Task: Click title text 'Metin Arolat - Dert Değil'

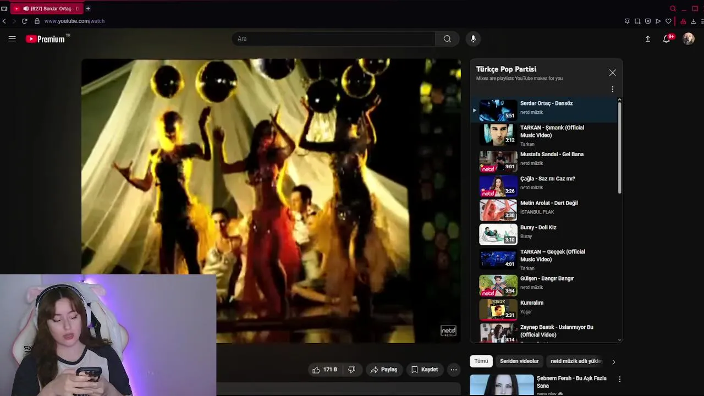Action: coord(549,204)
